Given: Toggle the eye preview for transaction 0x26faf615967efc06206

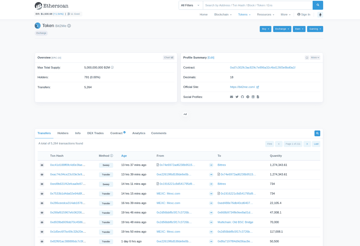Looking at the screenshot, I should pos(42,213).
